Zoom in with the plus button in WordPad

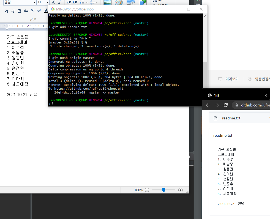click(x=181, y=190)
